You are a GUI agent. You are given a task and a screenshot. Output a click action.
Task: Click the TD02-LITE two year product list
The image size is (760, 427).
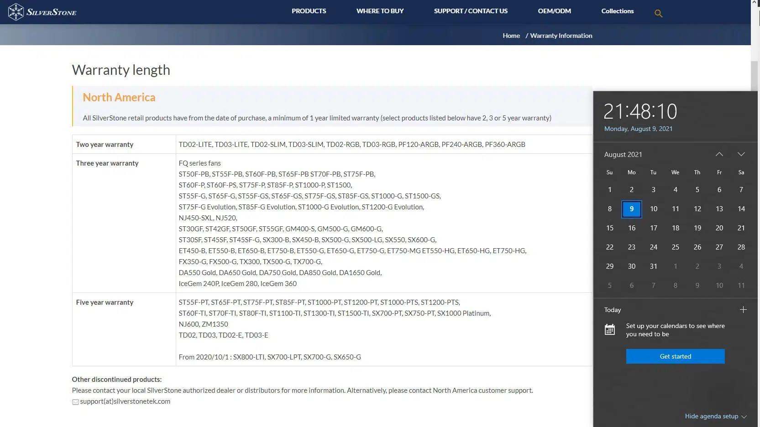pyautogui.click(x=352, y=145)
